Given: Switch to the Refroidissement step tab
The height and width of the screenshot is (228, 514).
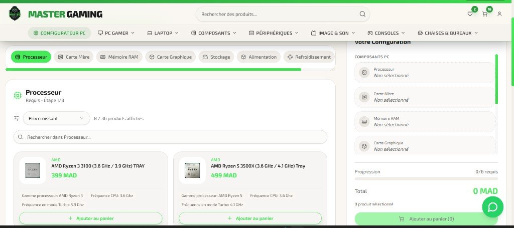Looking at the screenshot, I should (x=309, y=57).
